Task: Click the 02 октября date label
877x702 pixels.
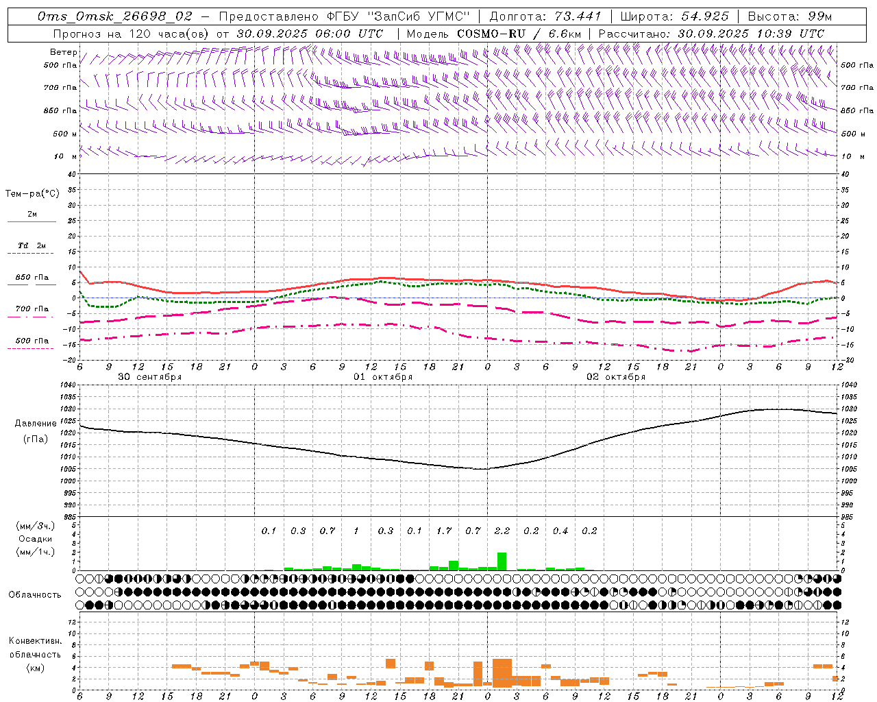Action: coord(616,377)
